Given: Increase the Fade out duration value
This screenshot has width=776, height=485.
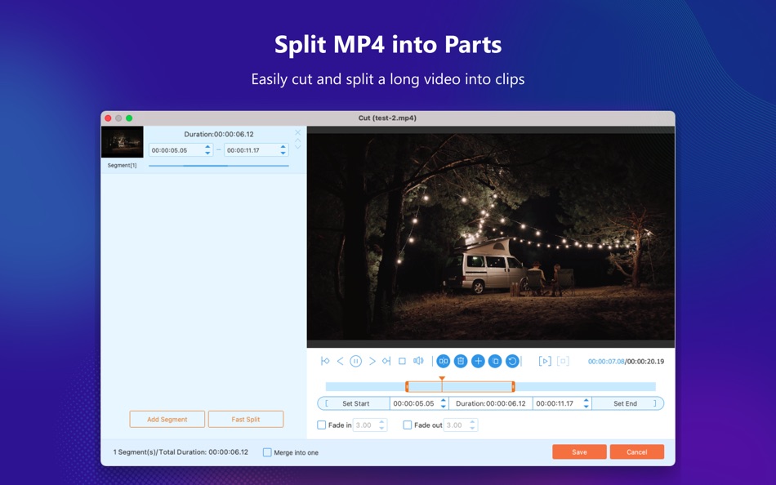Looking at the screenshot, I should (473, 422).
